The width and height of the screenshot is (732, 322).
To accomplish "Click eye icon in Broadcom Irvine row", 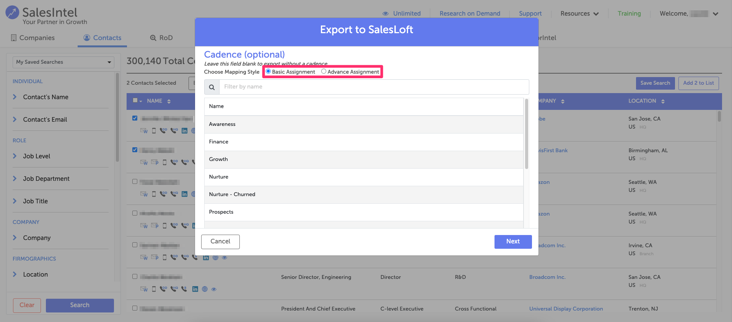I will (x=224, y=258).
